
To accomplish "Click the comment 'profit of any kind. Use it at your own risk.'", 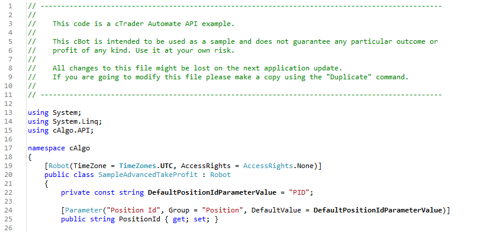I will pyautogui.click(x=143, y=50).
